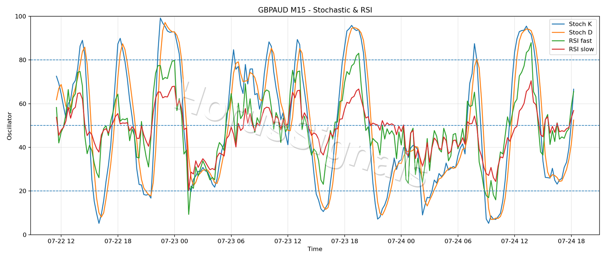Click the Stoch D legend label
This screenshot has width=606, height=260.
580,33
